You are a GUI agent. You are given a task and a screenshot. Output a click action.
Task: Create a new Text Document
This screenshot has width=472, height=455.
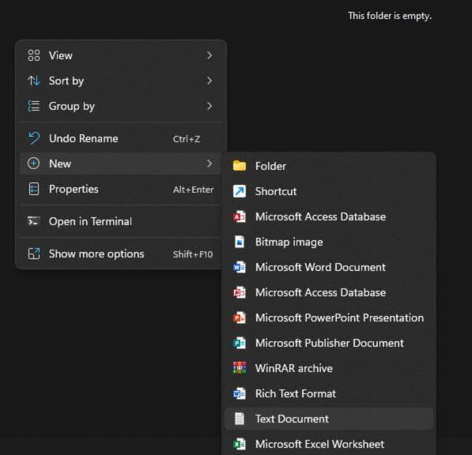pos(329,419)
